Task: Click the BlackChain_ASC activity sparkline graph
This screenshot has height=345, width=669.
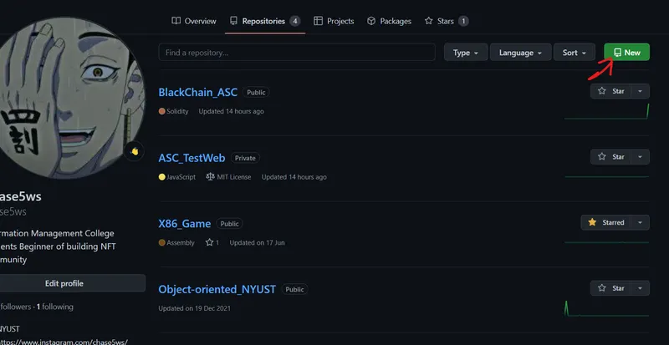Action: coord(606,112)
